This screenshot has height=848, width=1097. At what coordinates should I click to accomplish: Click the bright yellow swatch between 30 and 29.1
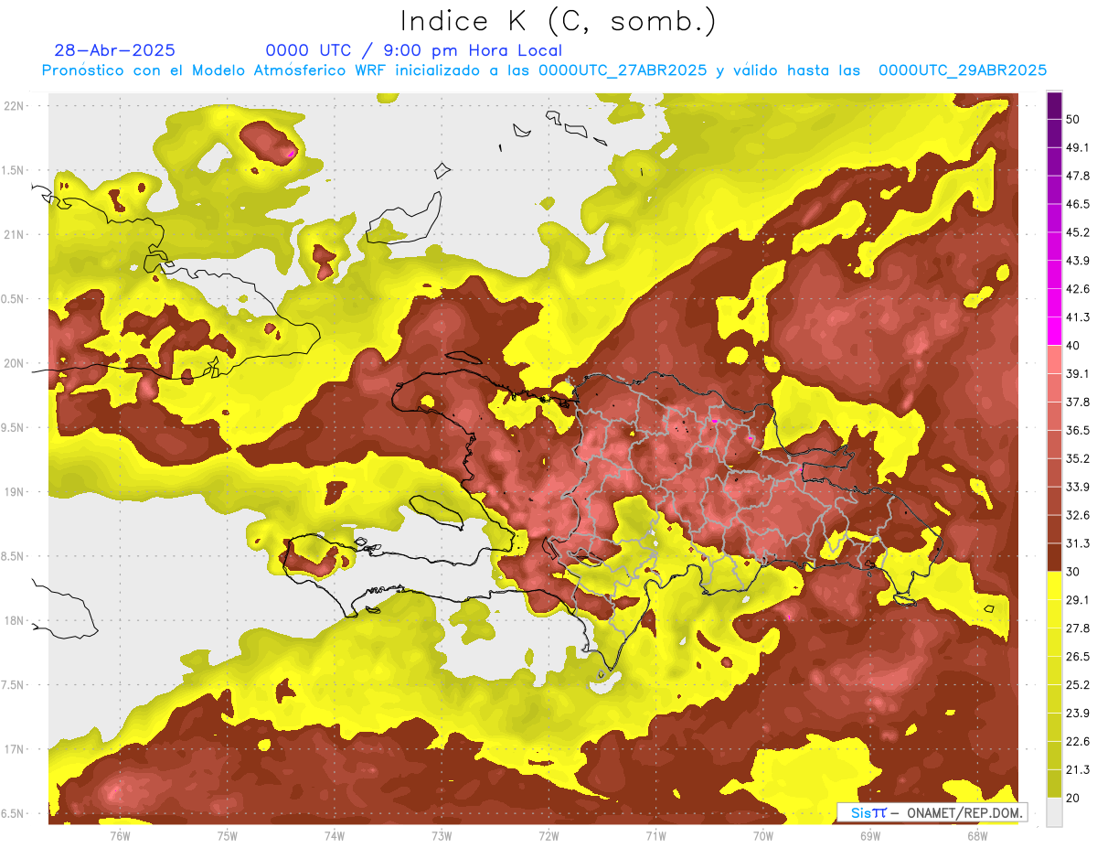click(1054, 585)
